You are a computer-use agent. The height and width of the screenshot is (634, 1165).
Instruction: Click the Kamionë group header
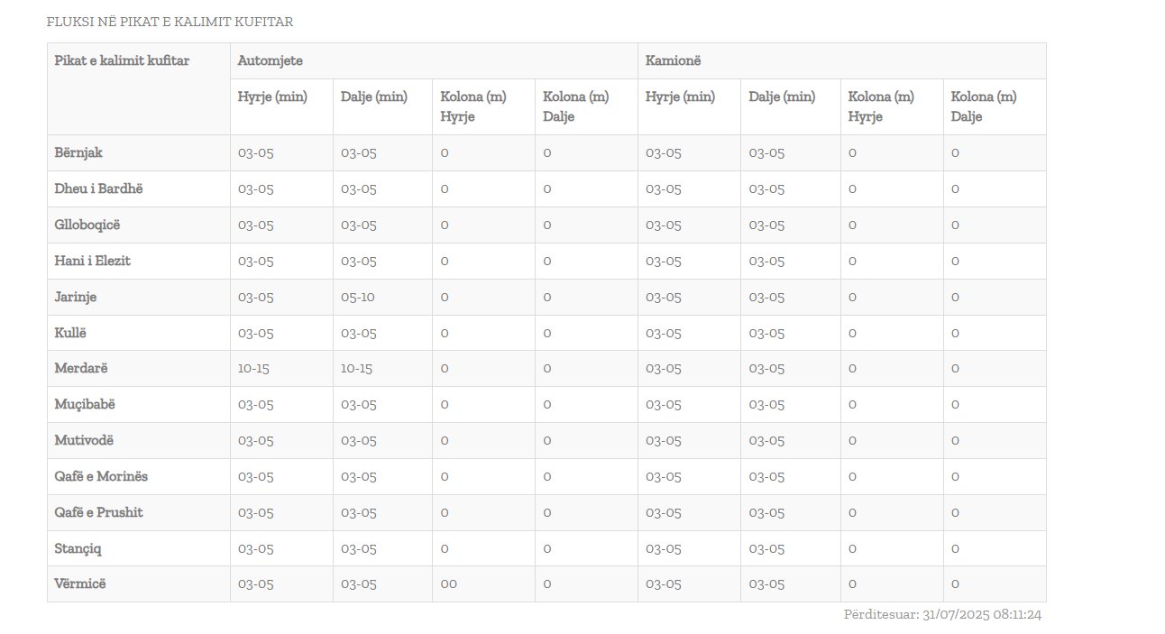tap(673, 60)
